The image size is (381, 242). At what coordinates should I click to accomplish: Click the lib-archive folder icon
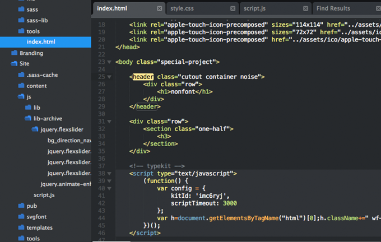pyautogui.click(x=29, y=119)
